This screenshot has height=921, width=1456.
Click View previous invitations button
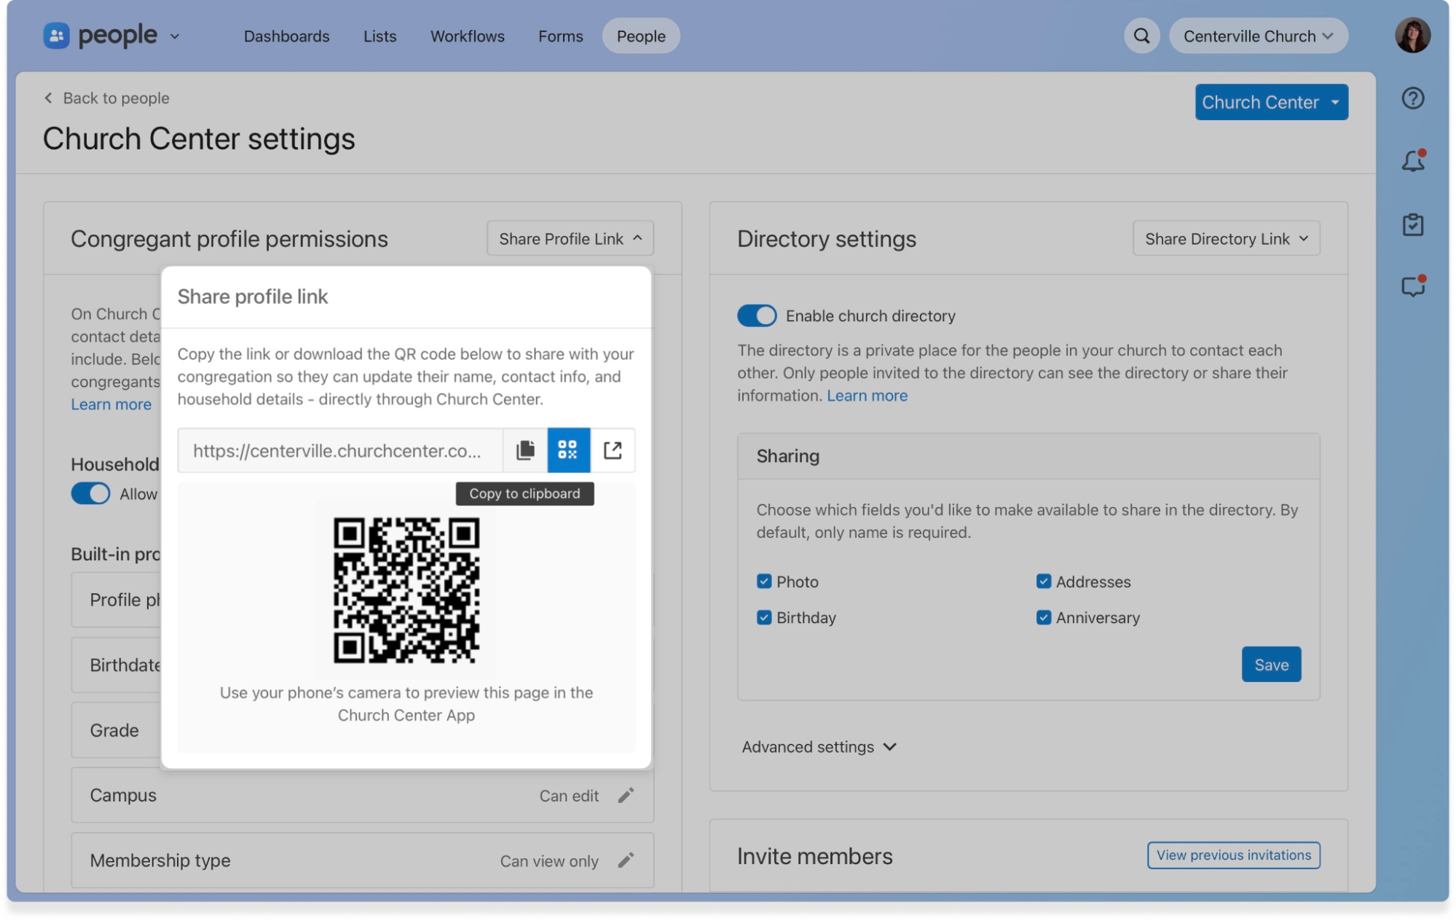(x=1233, y=855)
